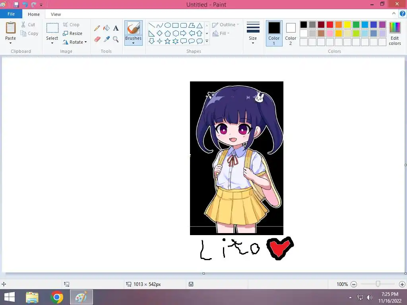Expand the Paste dropdown arrow
The width and height of the screenshot is (407, 305).
point(10,43)
